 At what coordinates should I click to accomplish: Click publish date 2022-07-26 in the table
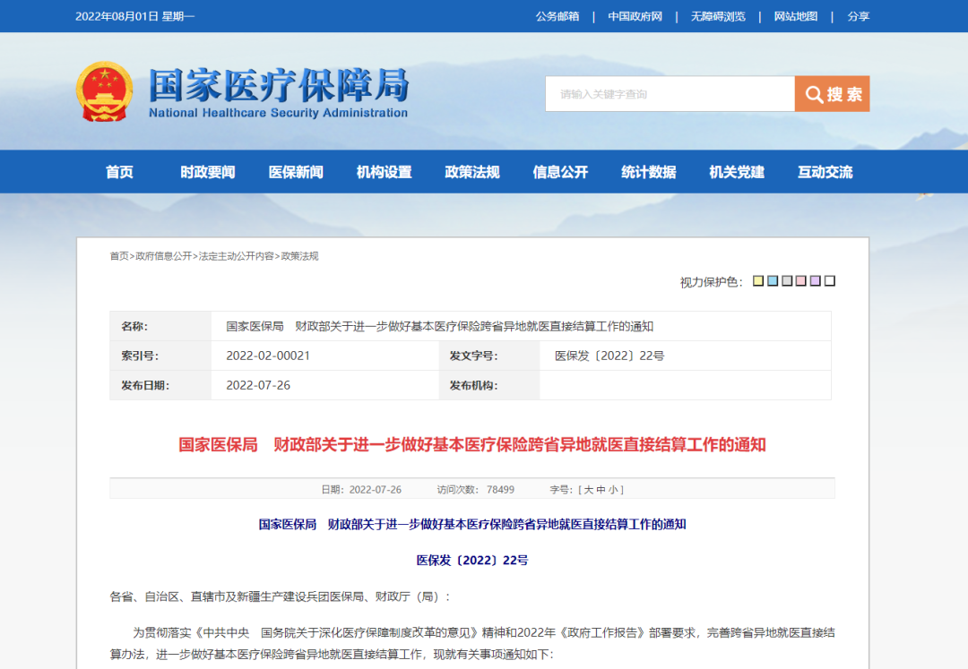258,385
